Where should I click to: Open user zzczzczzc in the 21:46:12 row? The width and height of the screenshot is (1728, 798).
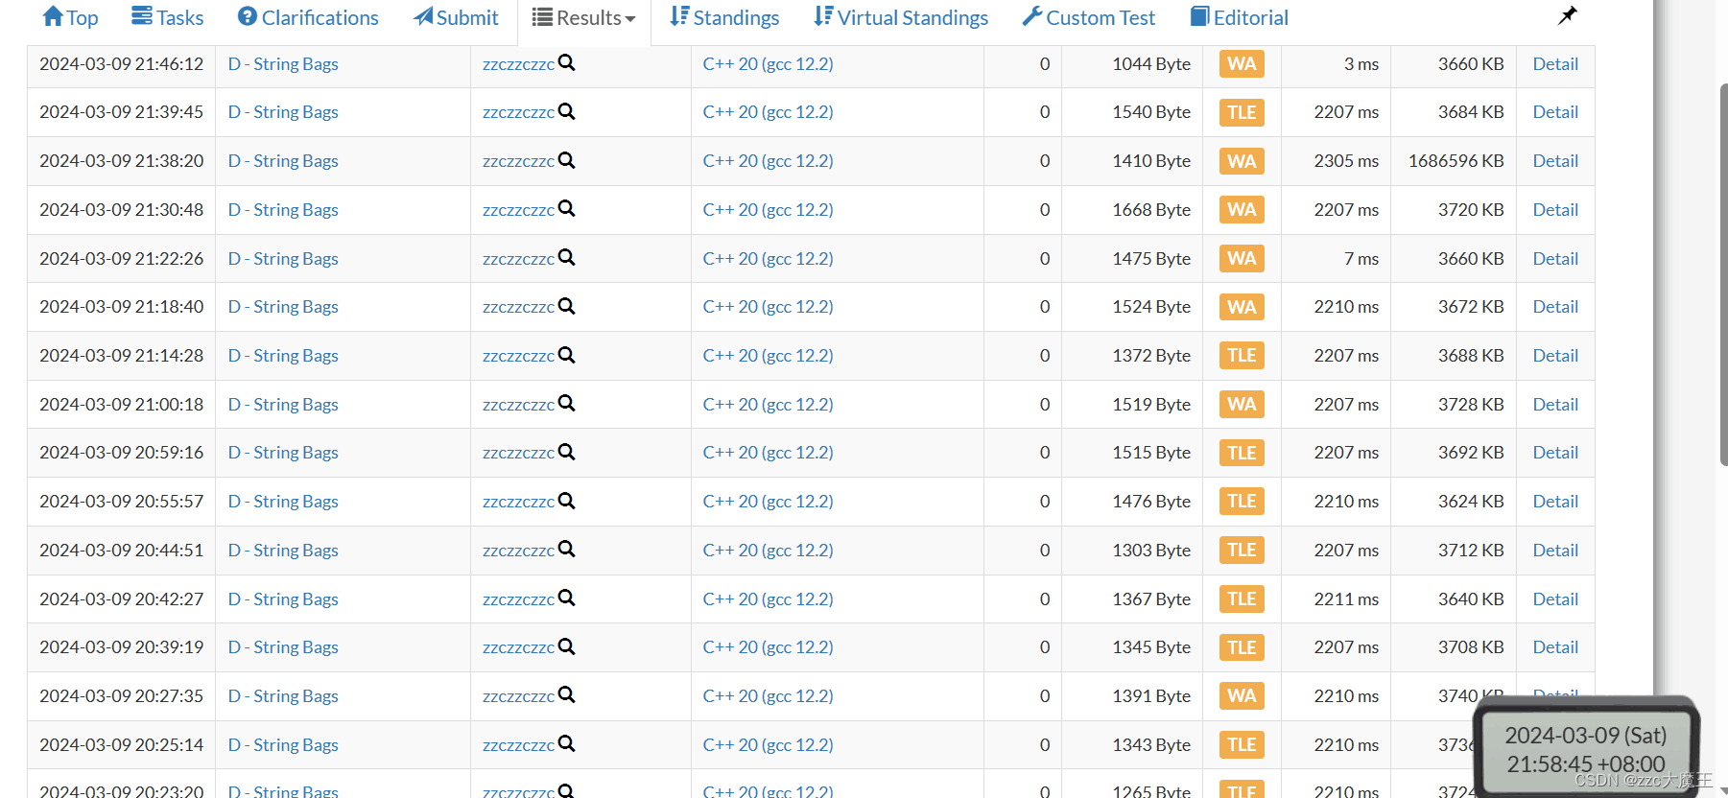point(518,64)
